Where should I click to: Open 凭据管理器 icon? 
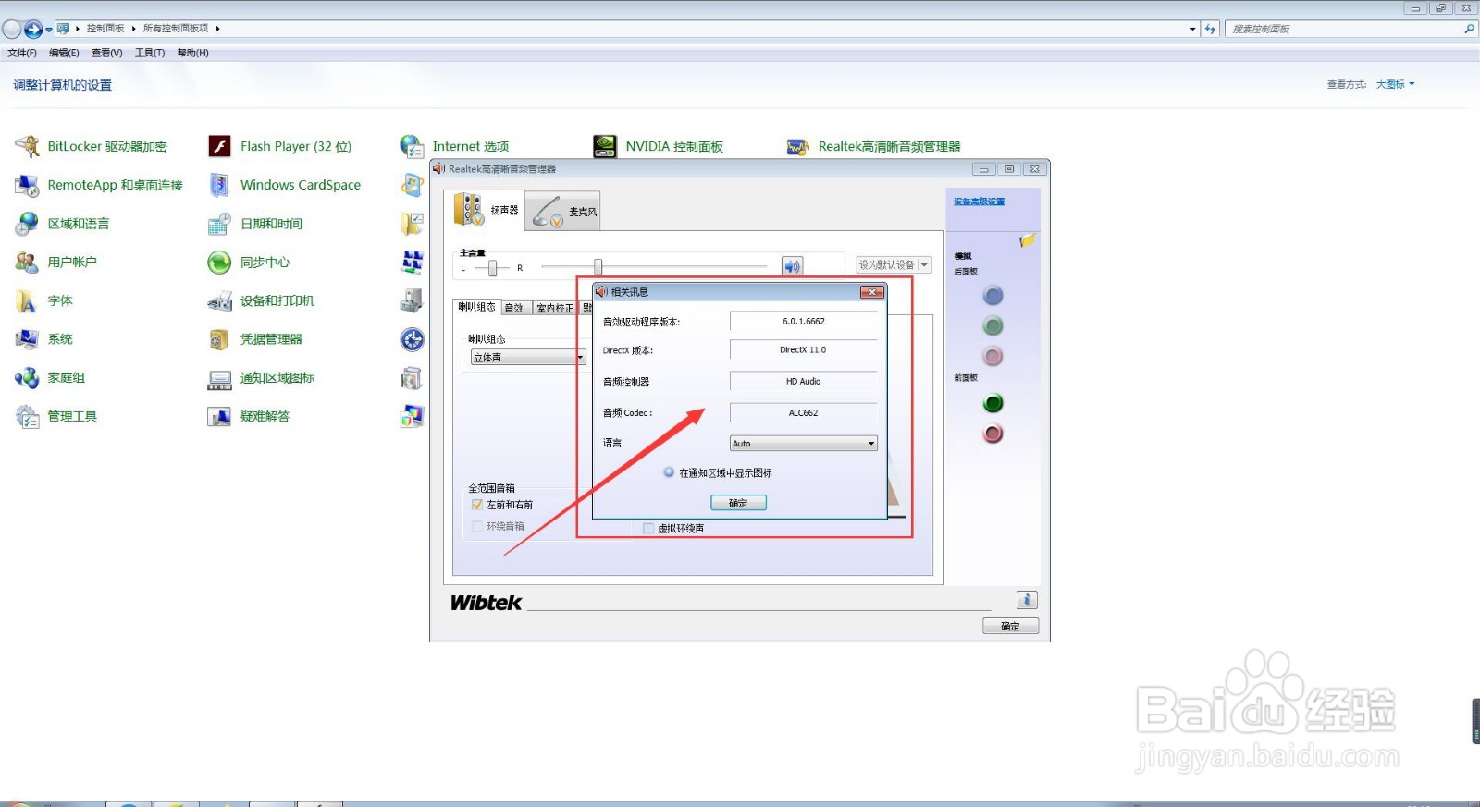219,339
